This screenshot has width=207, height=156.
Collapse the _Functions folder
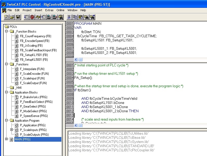coord(6,64)
